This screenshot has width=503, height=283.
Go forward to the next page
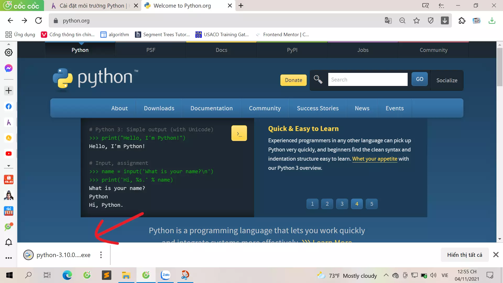click(x=24, y=20)
